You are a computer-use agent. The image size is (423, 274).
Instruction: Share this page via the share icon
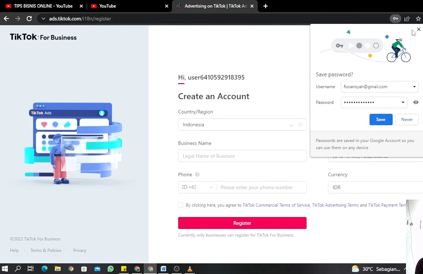407,19
